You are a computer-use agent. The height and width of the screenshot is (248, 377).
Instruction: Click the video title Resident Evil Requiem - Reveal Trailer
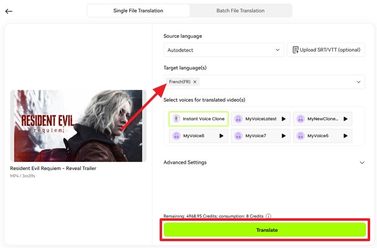53,168
